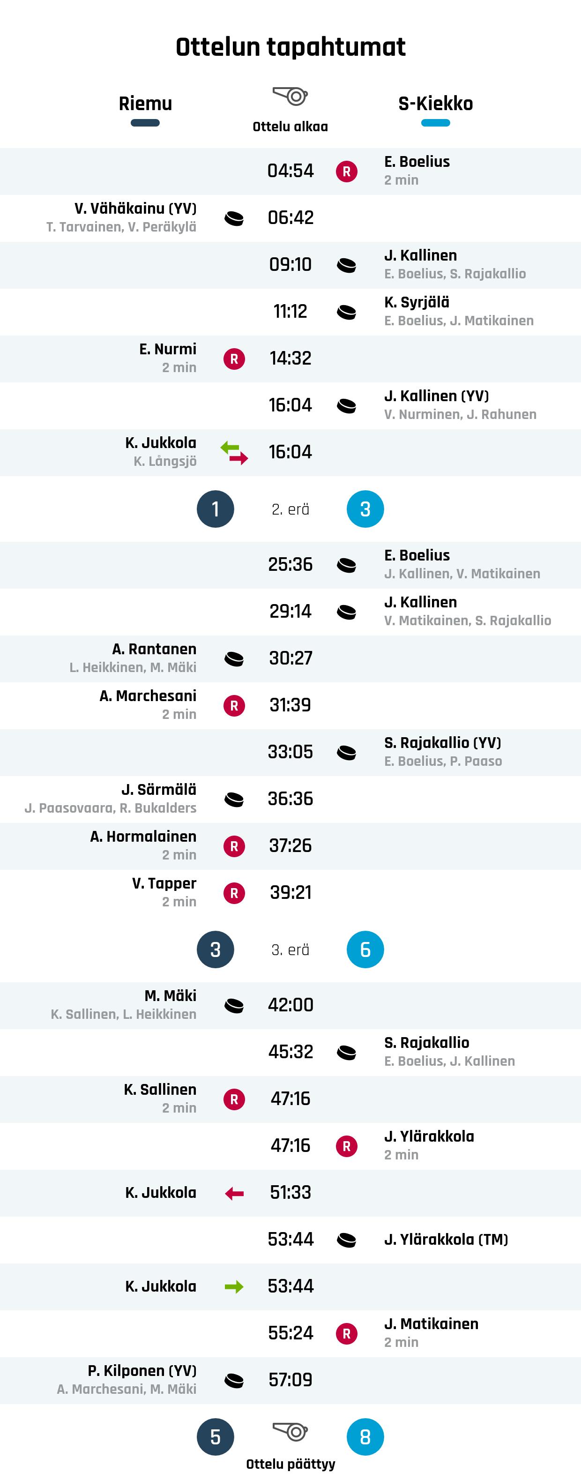Click the puck icon beside J. Ylärakkola (TM)
The height and width of the screenshot is (1480, 581).
[x=347, y=1240]
